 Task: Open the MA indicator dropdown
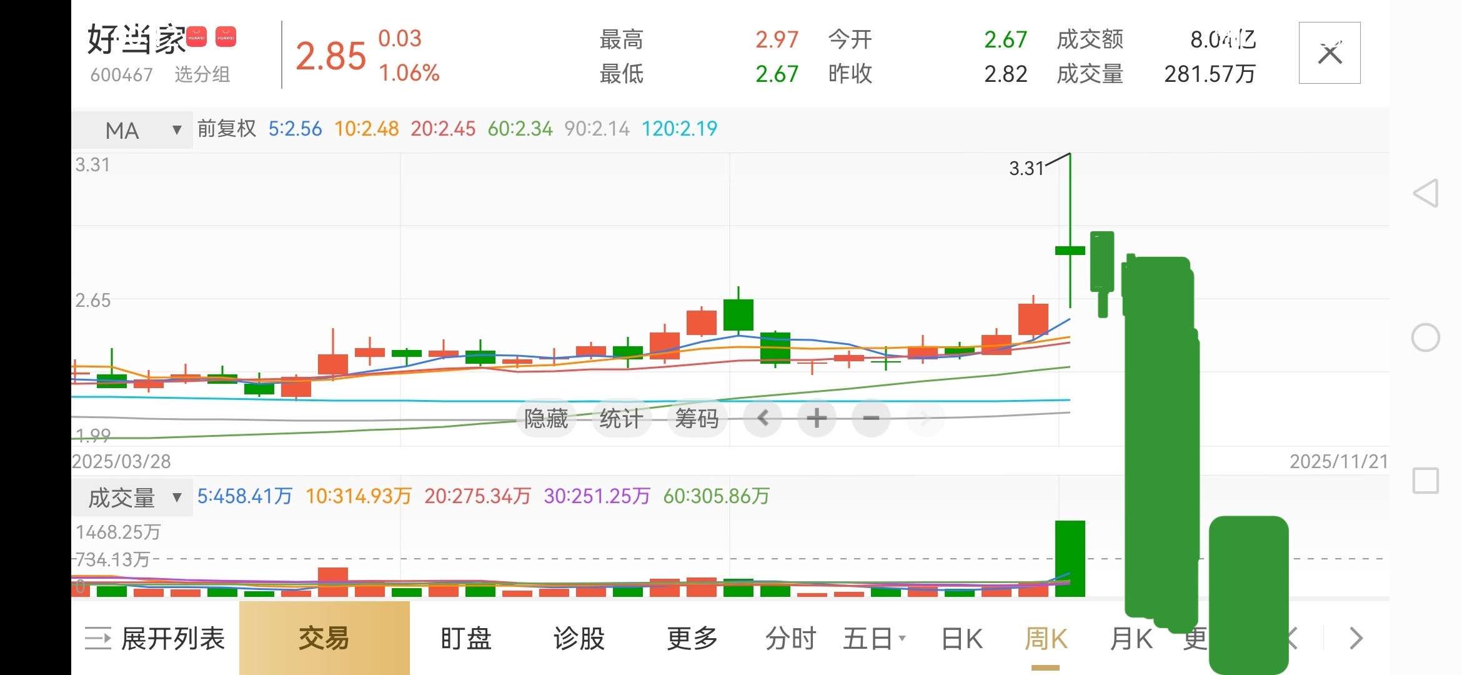[132, 130]
